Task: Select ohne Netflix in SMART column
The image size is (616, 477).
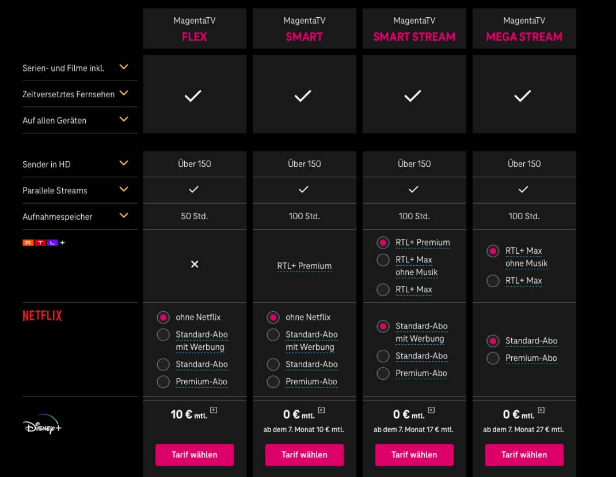Action: click(273, 317)
